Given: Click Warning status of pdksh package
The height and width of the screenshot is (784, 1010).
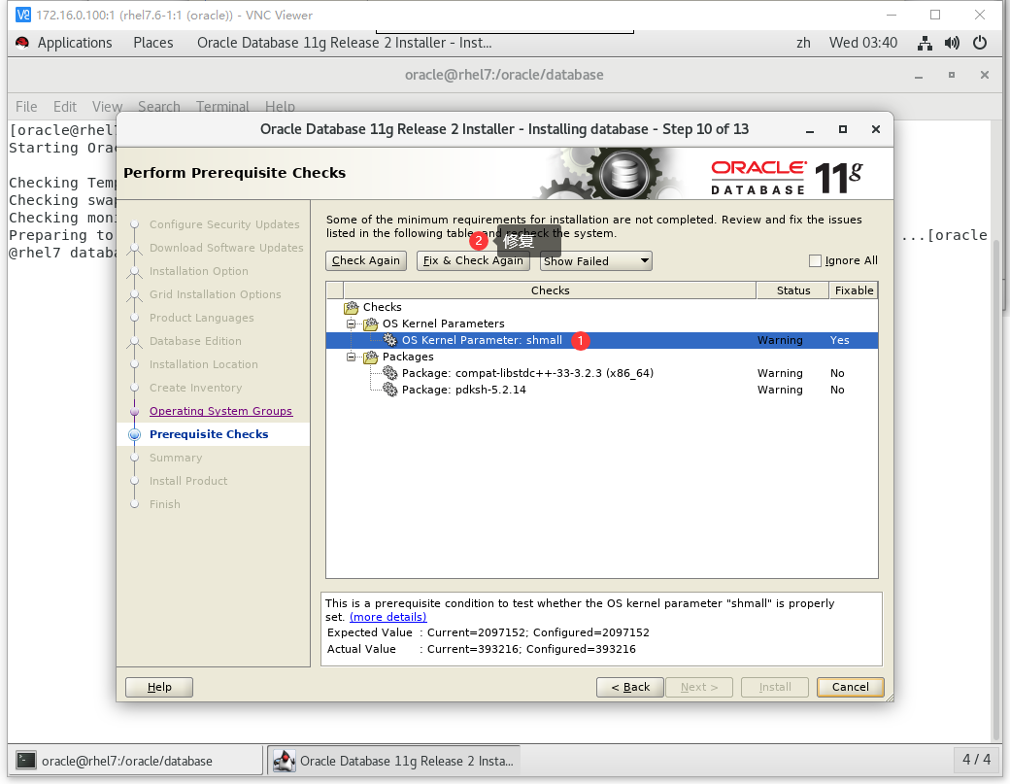Looking at the screenshot, I should click(780, 390).
